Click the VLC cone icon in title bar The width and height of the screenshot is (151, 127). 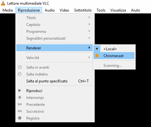point(3,3)
